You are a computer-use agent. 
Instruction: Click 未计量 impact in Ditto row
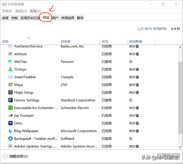click(134, 123)
